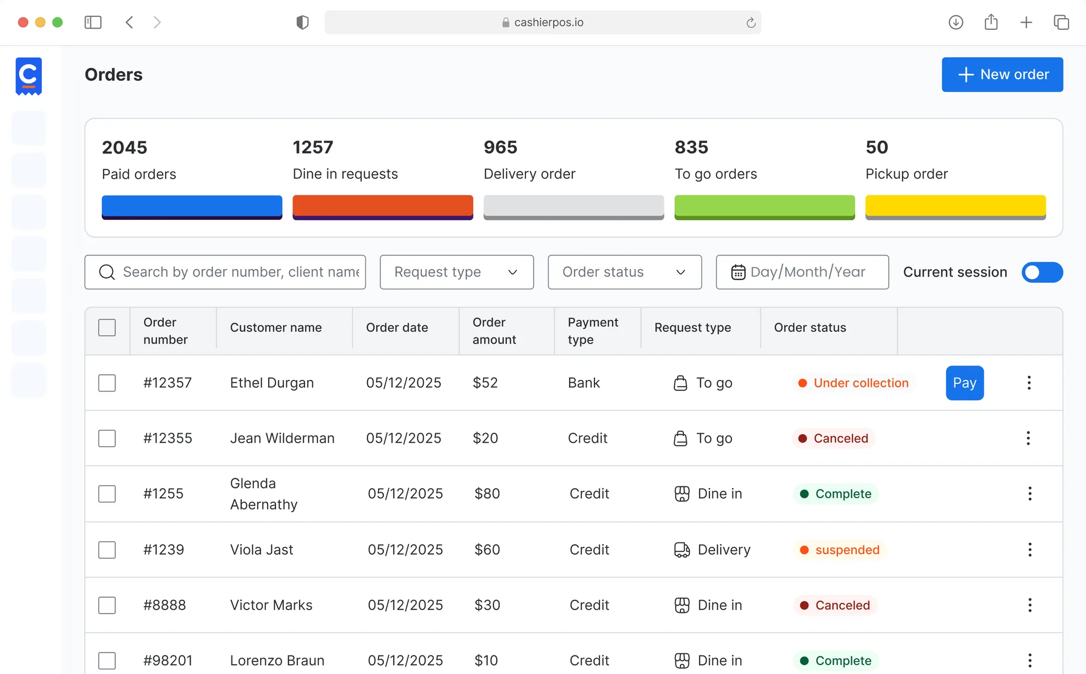Tick the checkbox for Jean Wilderman's order
Screen dimensions: 1086x674
click(x=107, y=438)
